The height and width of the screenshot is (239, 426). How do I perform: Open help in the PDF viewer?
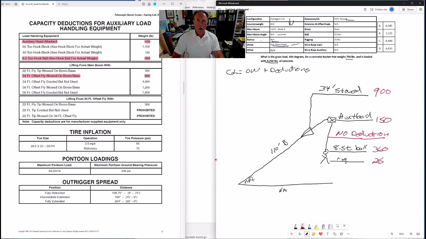click(143, 4)
